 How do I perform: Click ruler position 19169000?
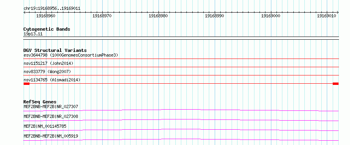click(271, 16)
